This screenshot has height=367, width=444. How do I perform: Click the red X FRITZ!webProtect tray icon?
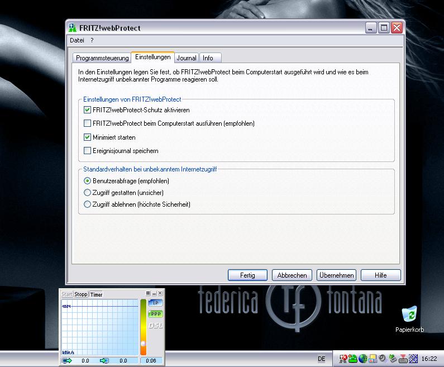point(343,359)
